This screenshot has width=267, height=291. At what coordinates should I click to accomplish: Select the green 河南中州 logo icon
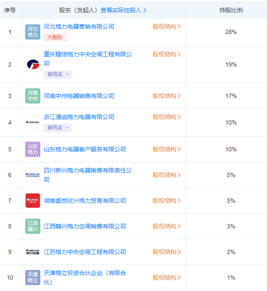coord(33,96)
